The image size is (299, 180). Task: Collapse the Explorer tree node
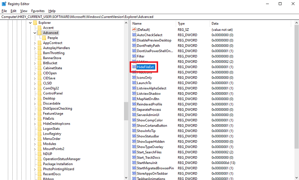30,23
